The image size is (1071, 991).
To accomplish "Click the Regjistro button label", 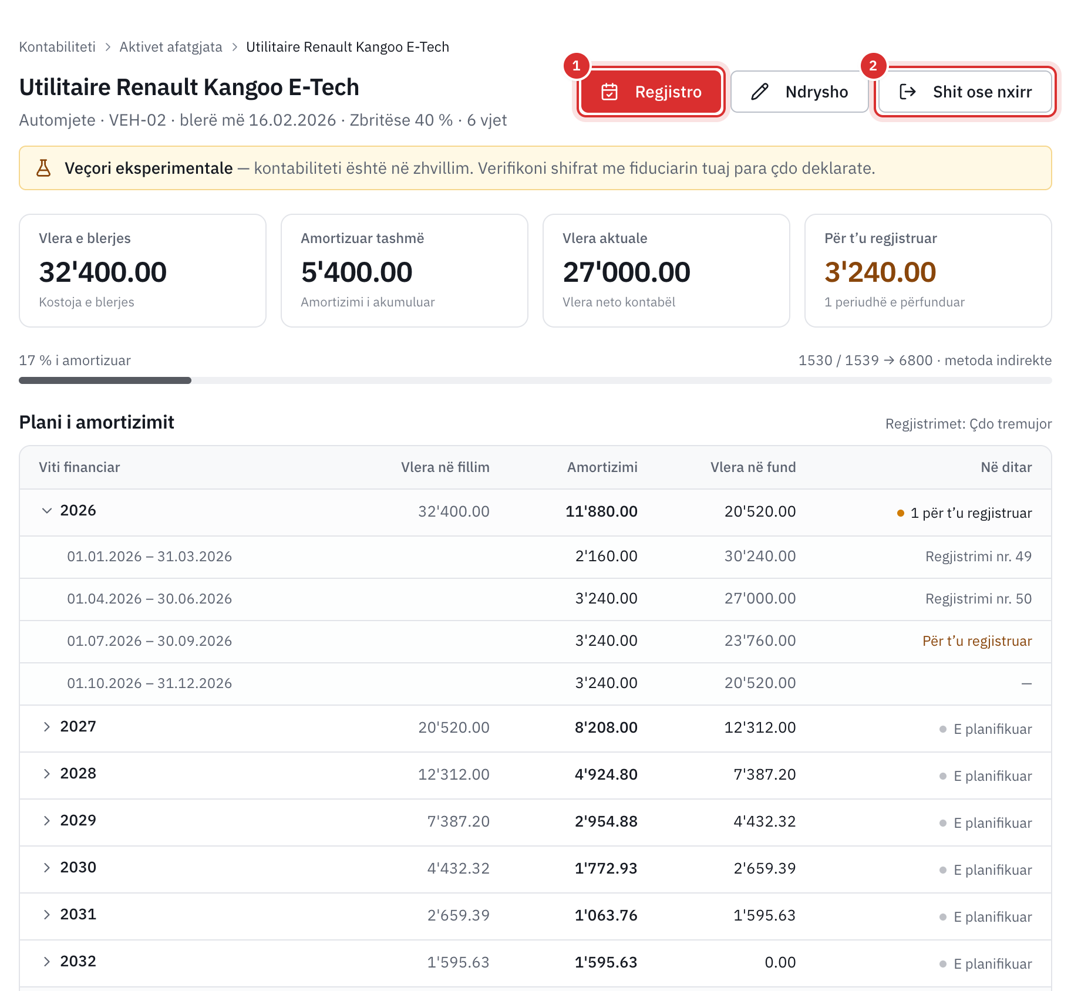I will pyautogui.click(x=668, y=92).
